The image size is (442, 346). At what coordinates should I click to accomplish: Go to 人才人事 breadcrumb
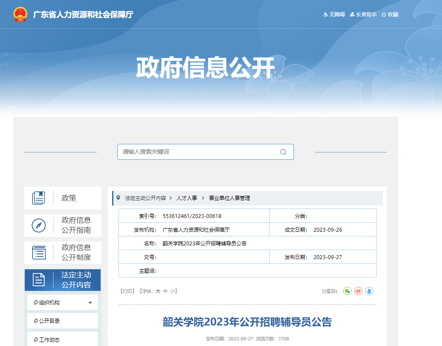187,198
